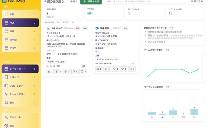
Task: Toggle heart reaction on 鈴木's post
Action: pyautogui.click(x=75, y=72)
